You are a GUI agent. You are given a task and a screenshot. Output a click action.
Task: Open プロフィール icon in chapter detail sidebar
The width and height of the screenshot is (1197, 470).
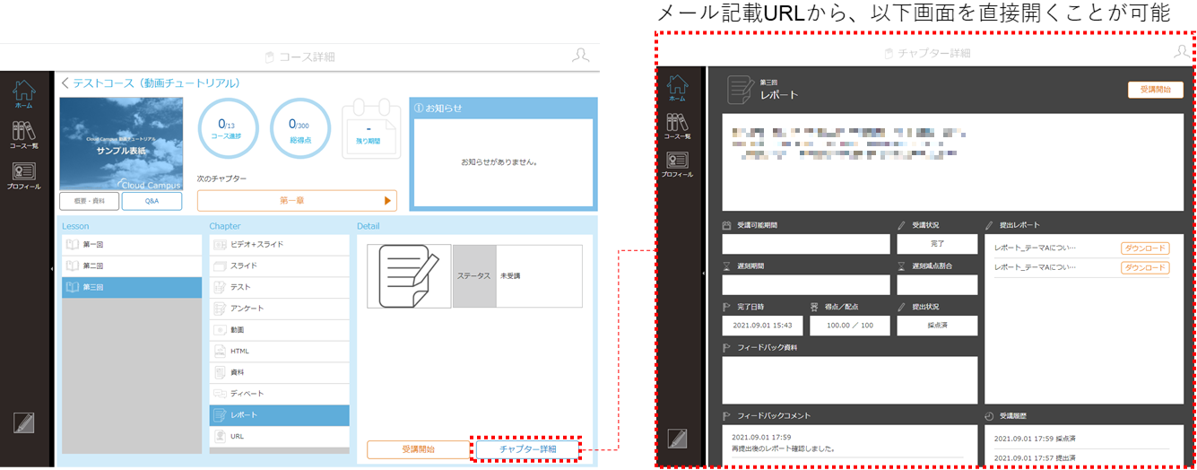pyautogui.click(x=678, y=166)
